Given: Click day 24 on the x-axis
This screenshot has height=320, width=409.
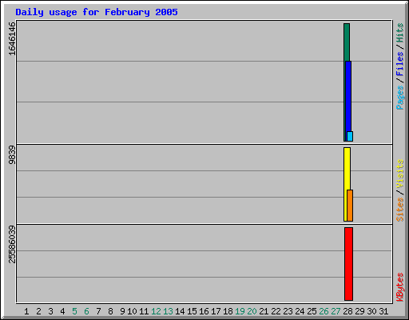Looking at the screenshot, I should [x=300, y=311].
